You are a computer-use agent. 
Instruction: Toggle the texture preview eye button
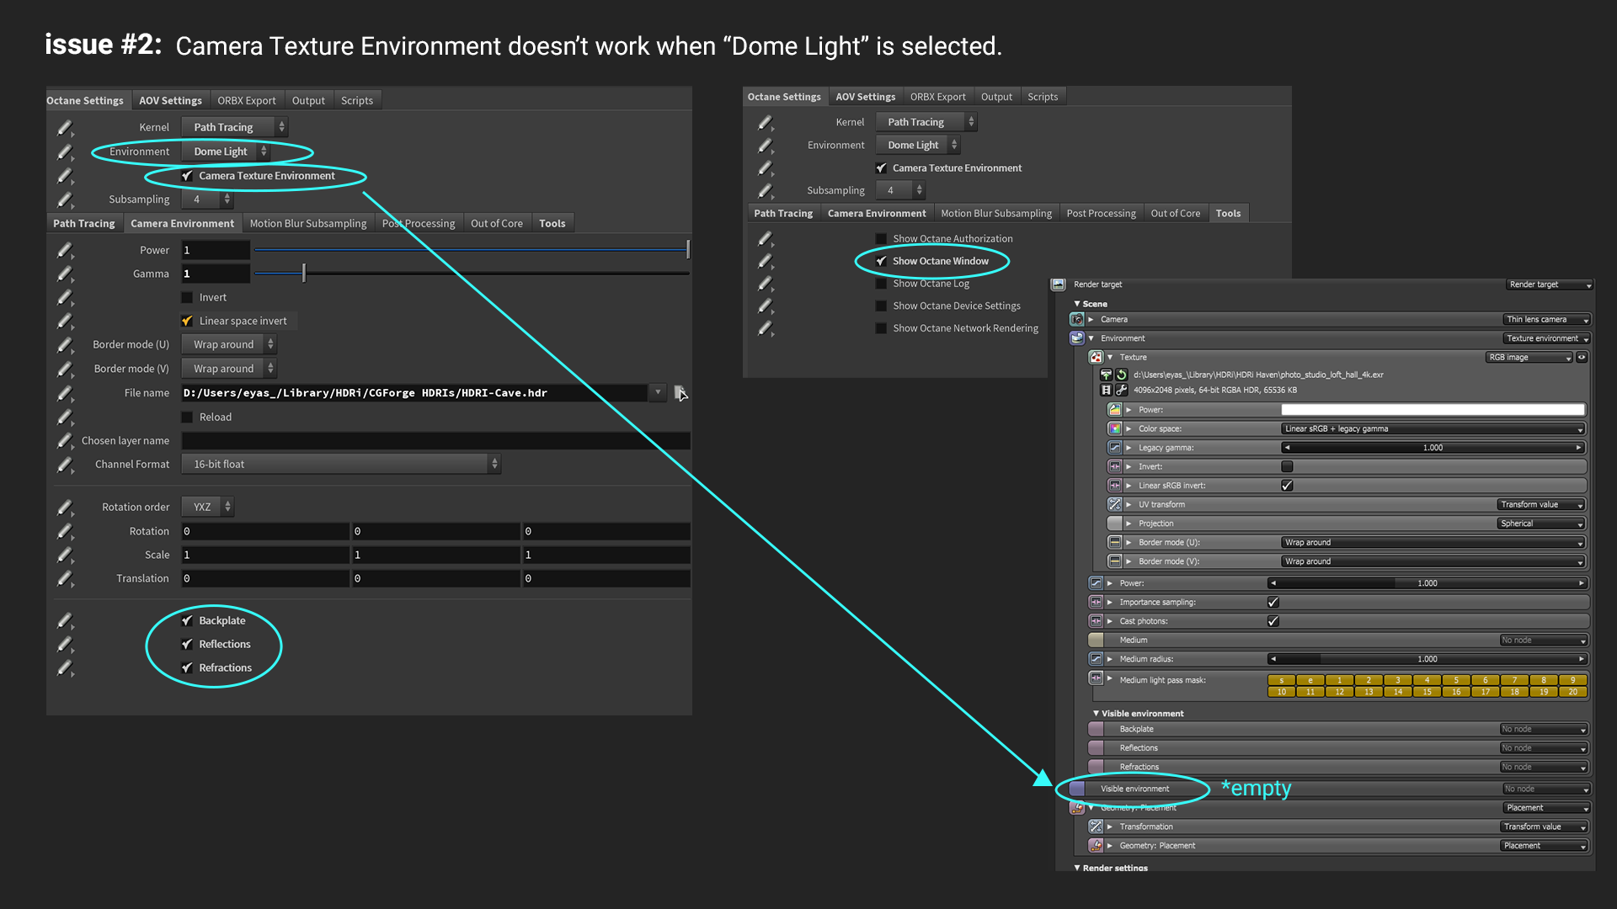click(x=1582, y=357)
